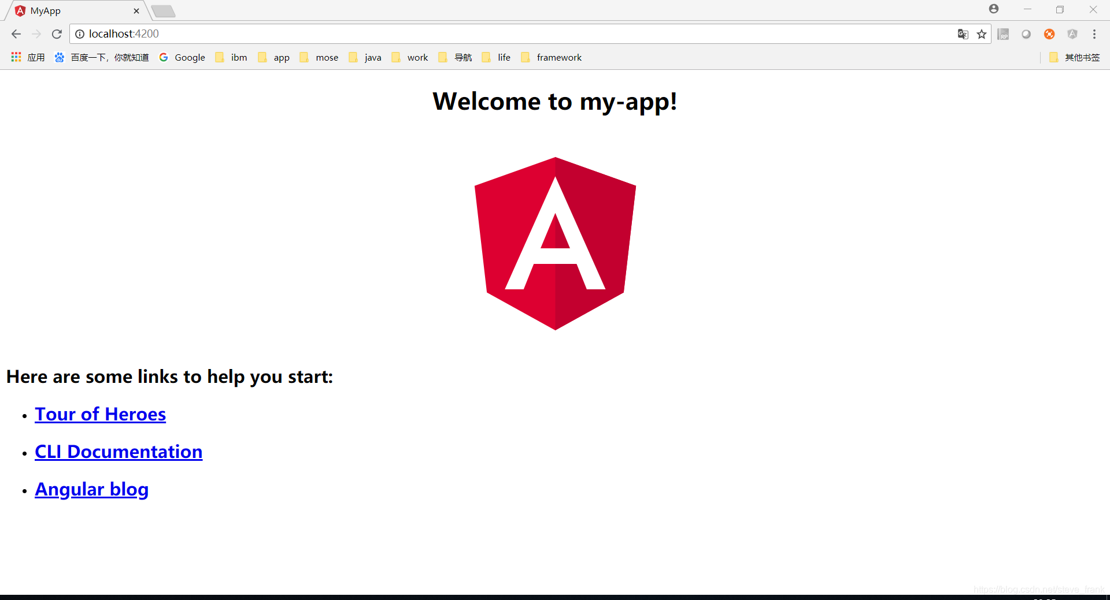Close the MyApp tab
Screen dimensions: 1110x600
coord(136,11)
